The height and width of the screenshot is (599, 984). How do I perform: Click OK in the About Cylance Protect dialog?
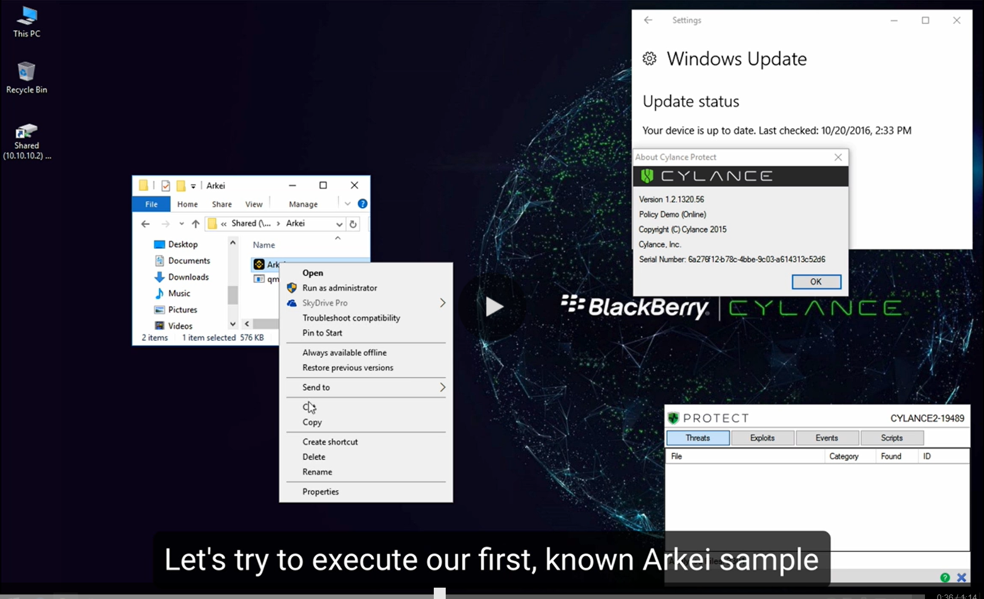tap(816, 282)
